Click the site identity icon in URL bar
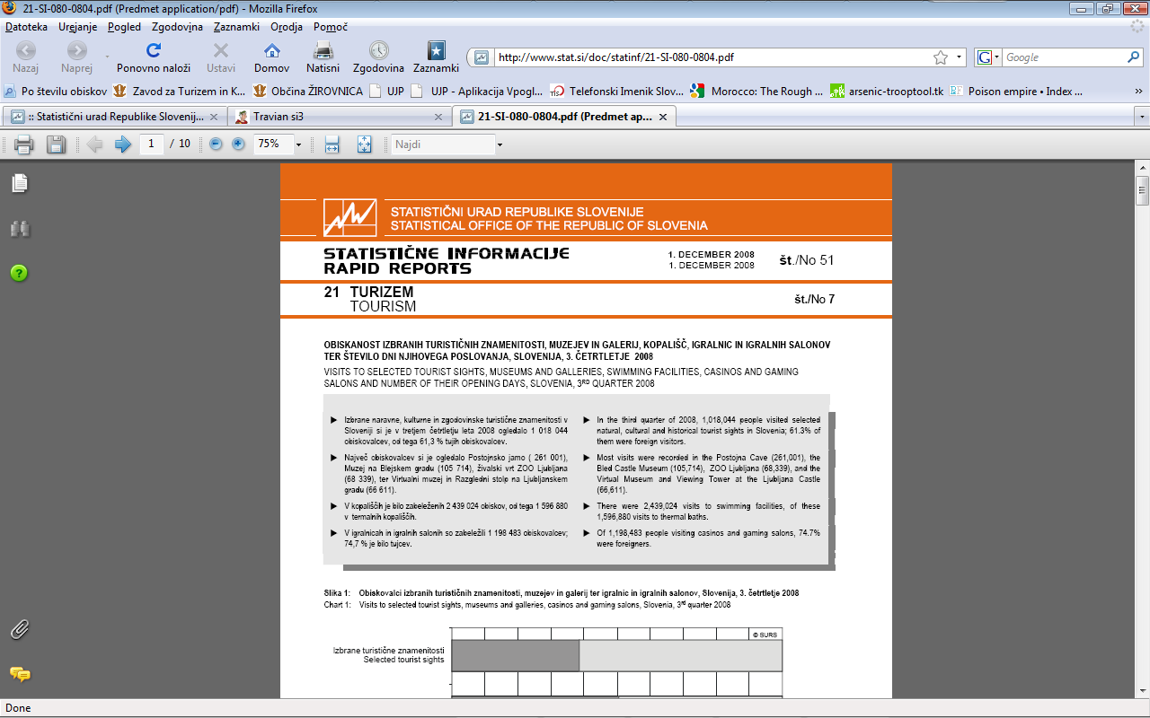 click(x=482, y=57)
